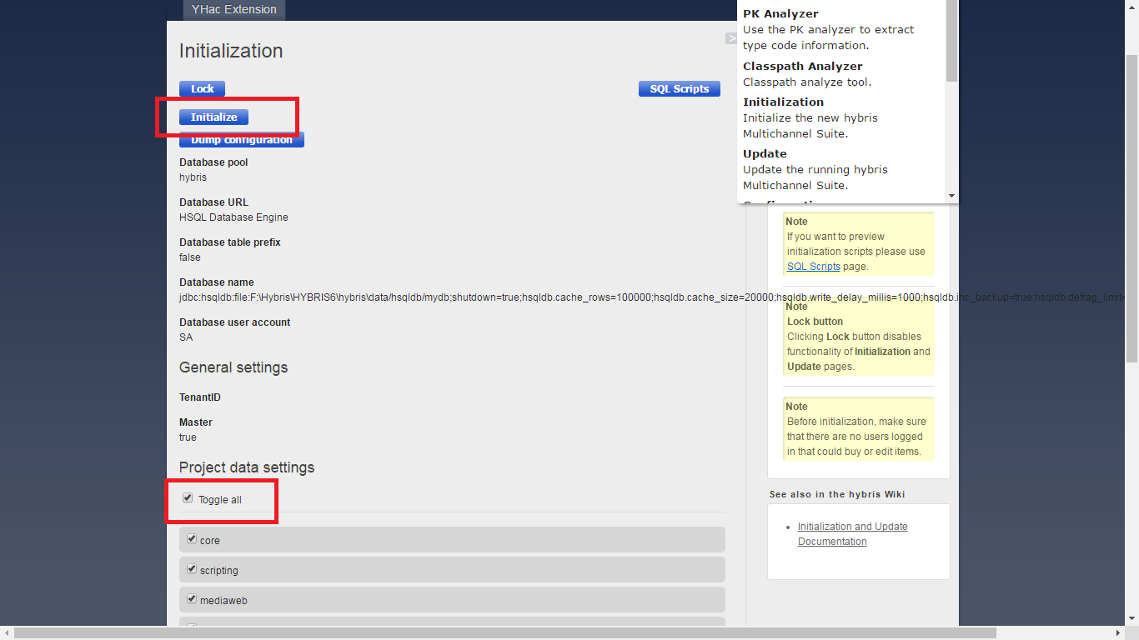Switch to the YHac Extension tab
Image resolution: width=1139 pixels, height=640 pixels.
(x=233, y=9)
